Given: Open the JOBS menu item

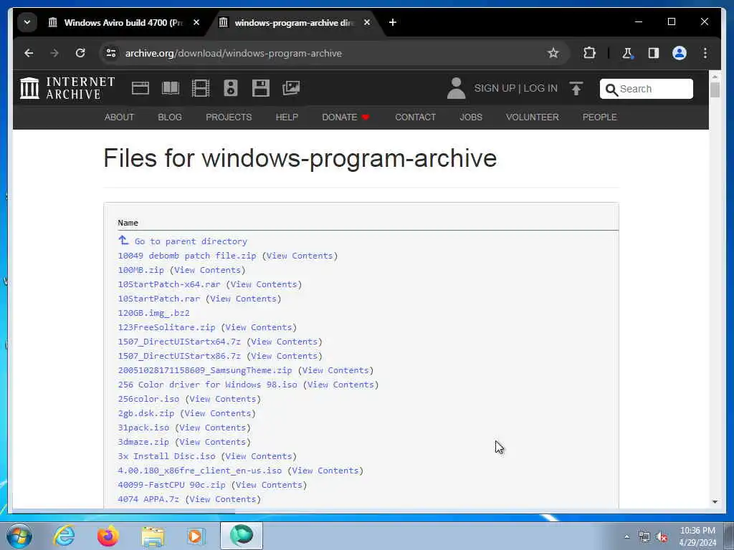Looking at the screenshot, I should point(471,117).
